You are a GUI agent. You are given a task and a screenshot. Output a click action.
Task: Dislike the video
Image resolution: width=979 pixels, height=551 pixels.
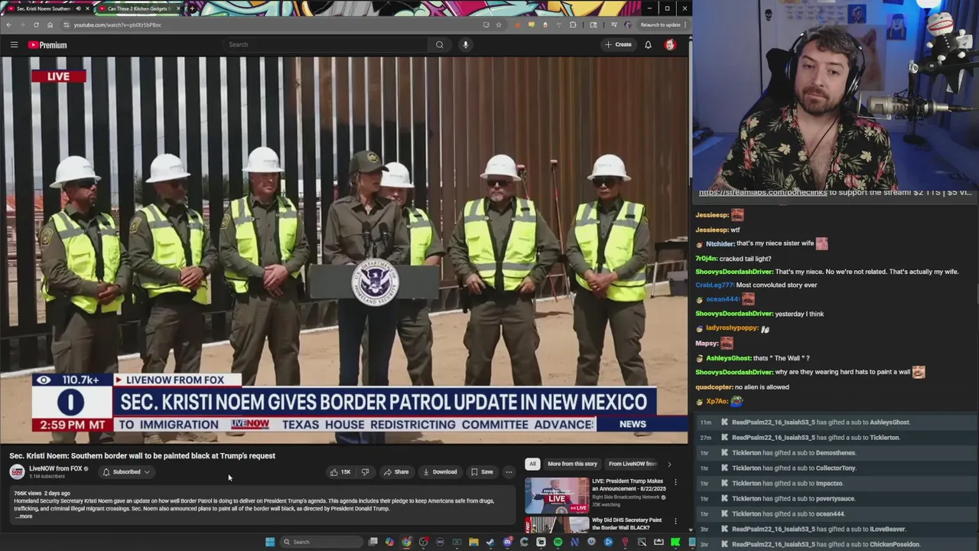[365, 471]
